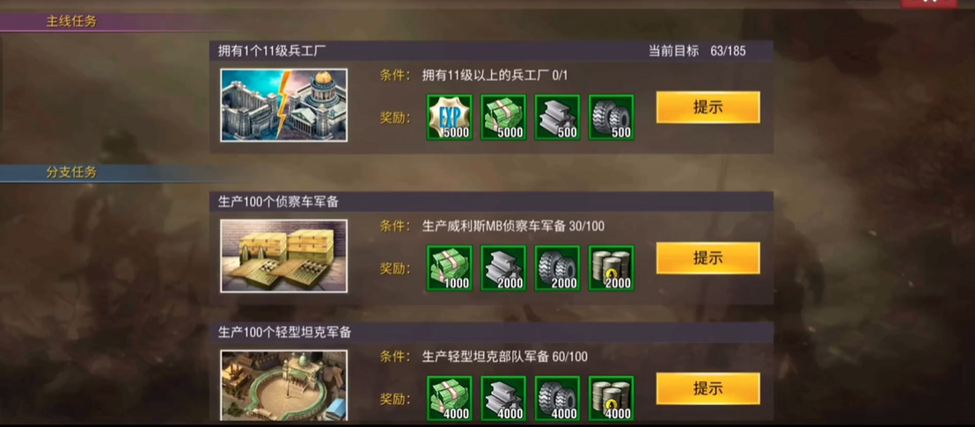Click the 500 tires reward icon
The image size is (975, 427).
click(612, 118)
